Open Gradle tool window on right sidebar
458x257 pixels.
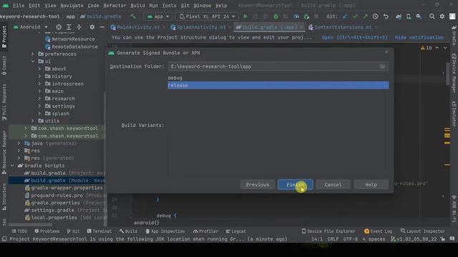pos(454,36)
